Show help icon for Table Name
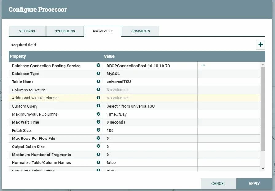 click(98, 82)
